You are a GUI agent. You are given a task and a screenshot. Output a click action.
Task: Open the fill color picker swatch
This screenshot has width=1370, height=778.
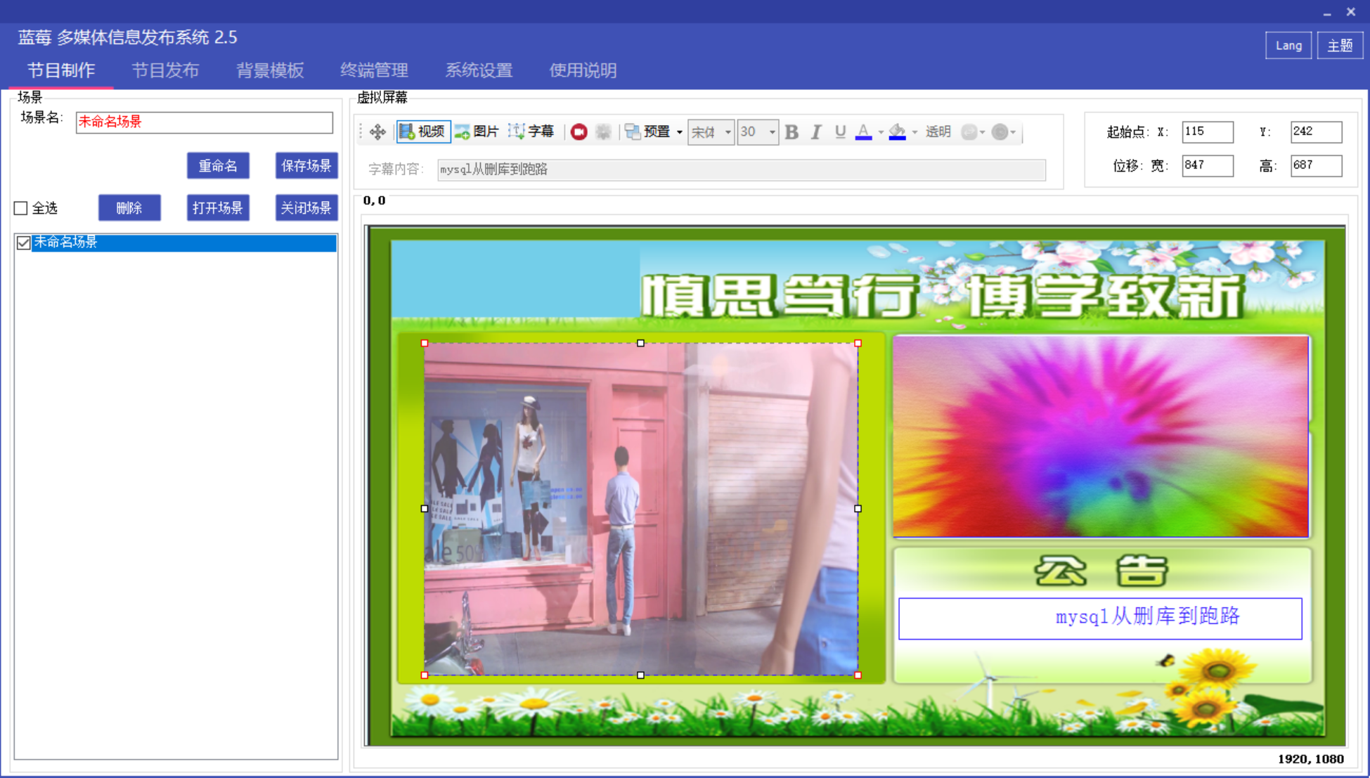click(x=897, y=132)
